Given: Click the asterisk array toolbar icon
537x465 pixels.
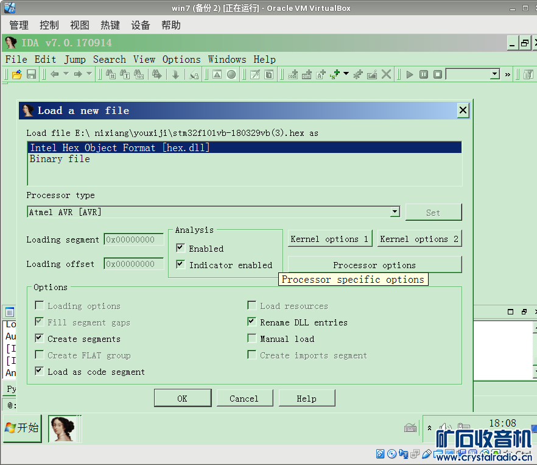Looking at the screenshot, I should tap(358, 74).
